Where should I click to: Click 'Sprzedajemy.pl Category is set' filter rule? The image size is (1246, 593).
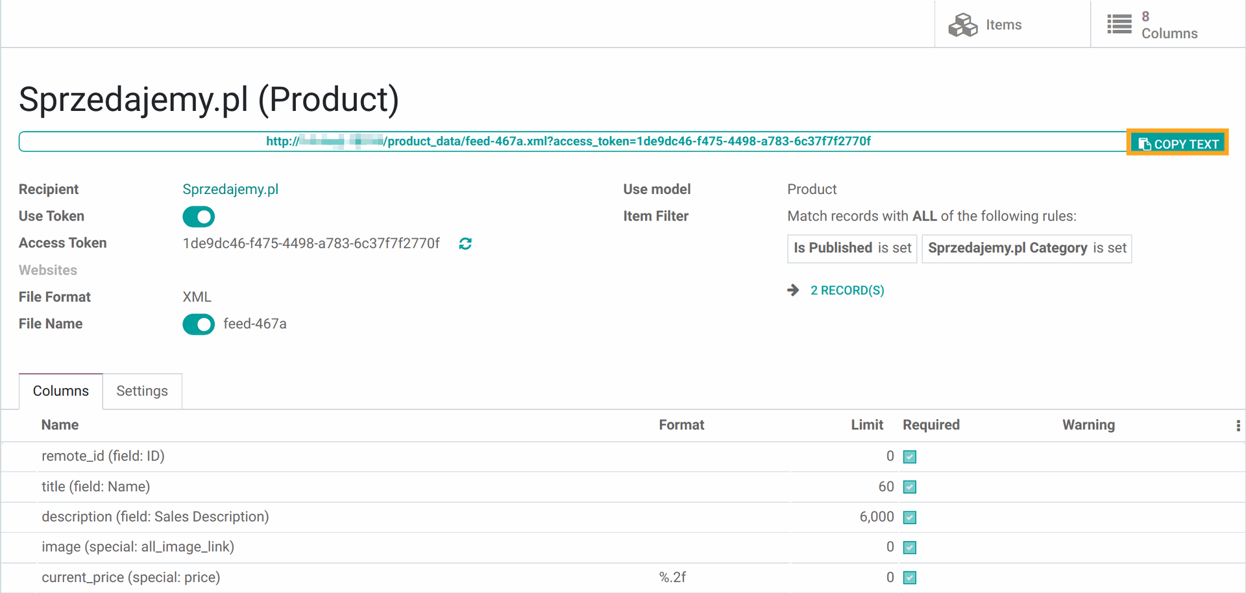[x=1027, y=248]
